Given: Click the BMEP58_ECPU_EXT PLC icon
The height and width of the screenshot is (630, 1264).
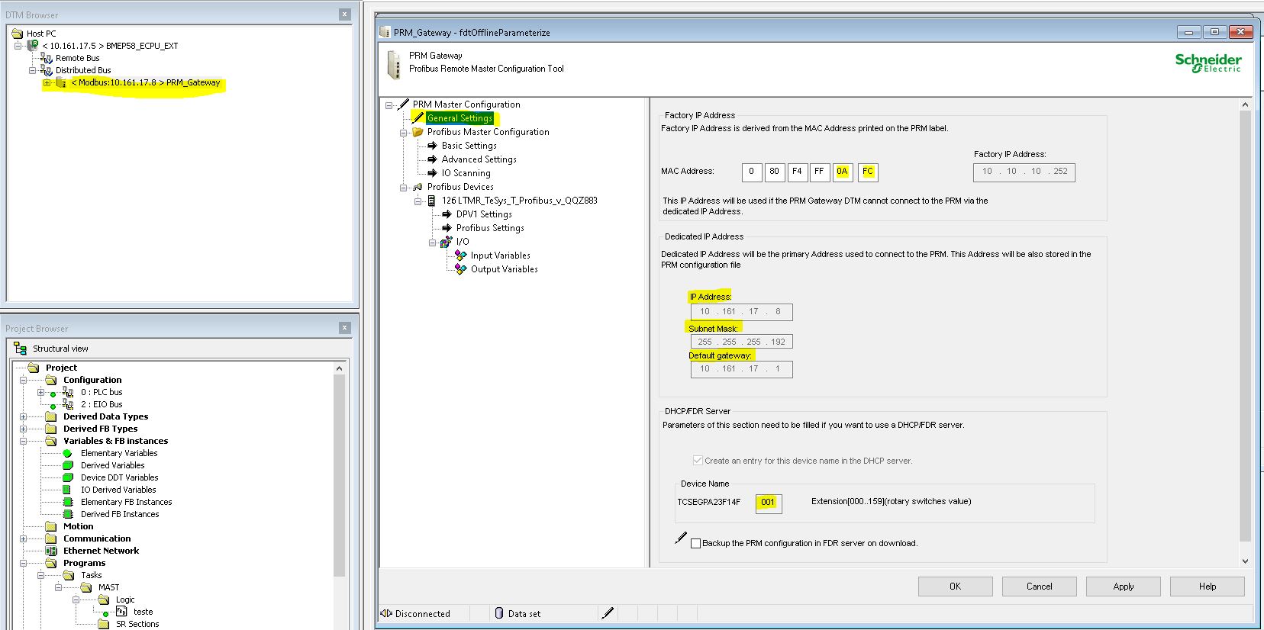Looking at the screenshot, I should tap(33, 45).
